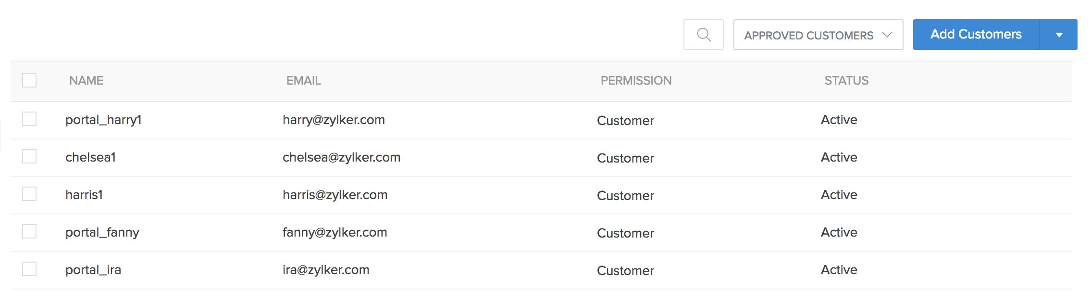Click the PERMISSION column header

pyautogui.click(x=636, y=81)
